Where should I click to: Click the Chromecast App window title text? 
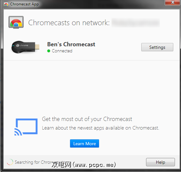(24, 4)
